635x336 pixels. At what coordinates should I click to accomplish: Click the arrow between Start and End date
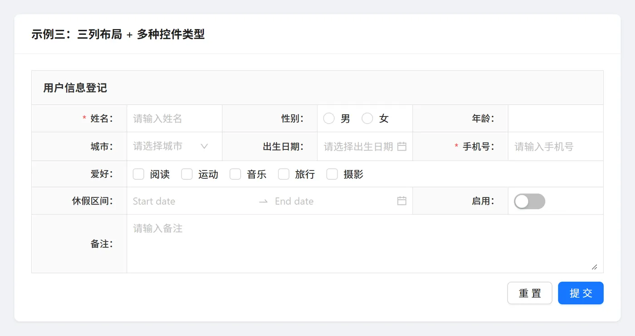pos(263,201)
